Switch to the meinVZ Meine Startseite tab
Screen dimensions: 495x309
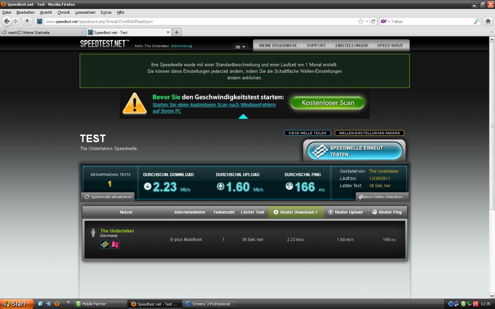point(43,32)
